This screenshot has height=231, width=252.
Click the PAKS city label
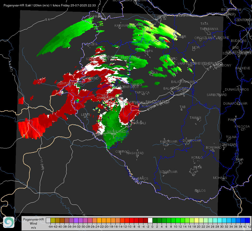coord(232,120)
